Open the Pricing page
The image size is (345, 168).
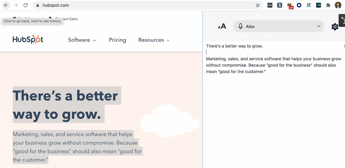point(117,40)
